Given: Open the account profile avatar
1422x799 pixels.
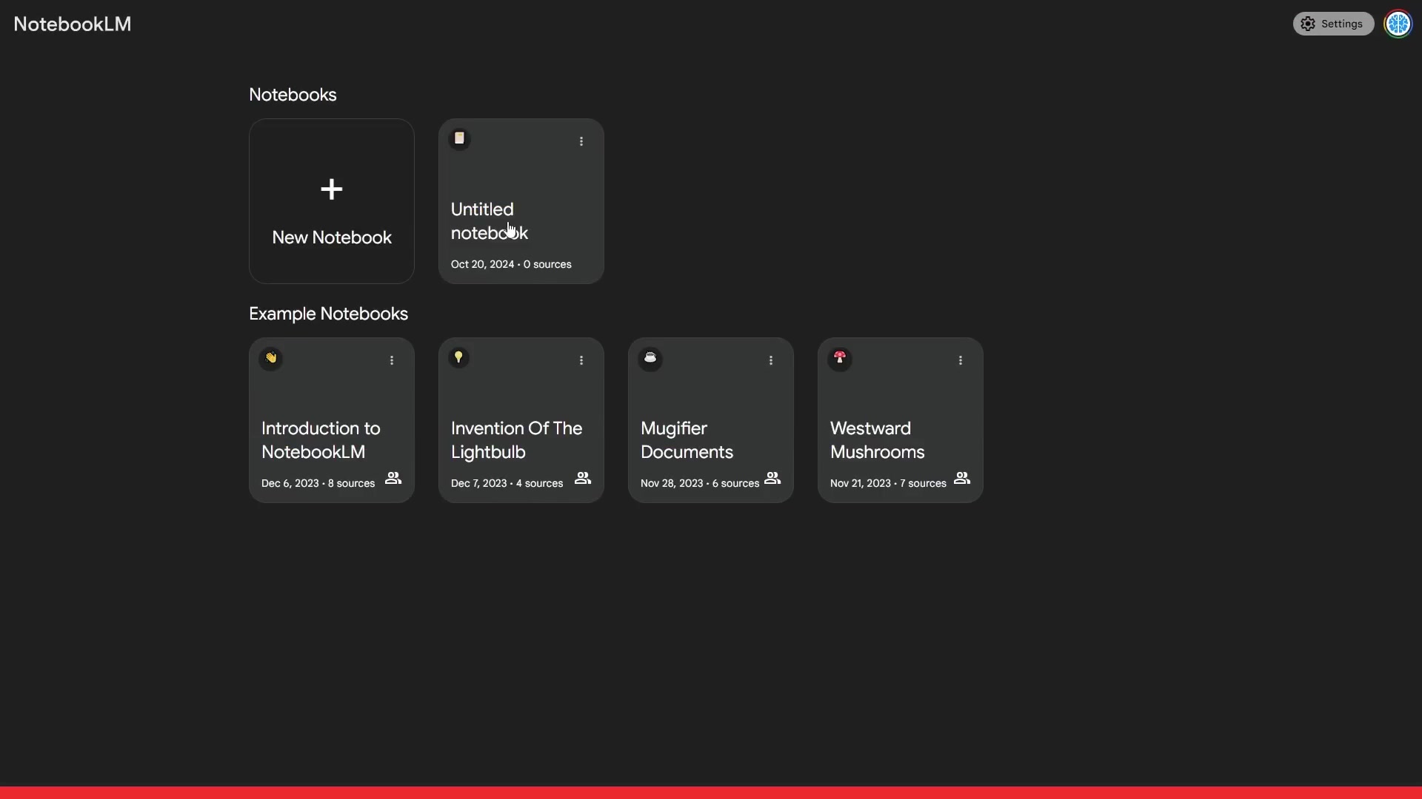Looking at the screenshot, I should pos(1398,24).
